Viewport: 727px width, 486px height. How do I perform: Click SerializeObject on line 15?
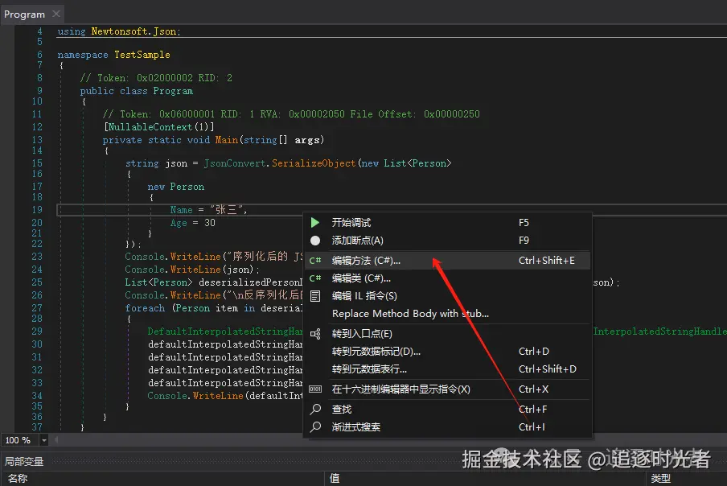click(314, 163)
